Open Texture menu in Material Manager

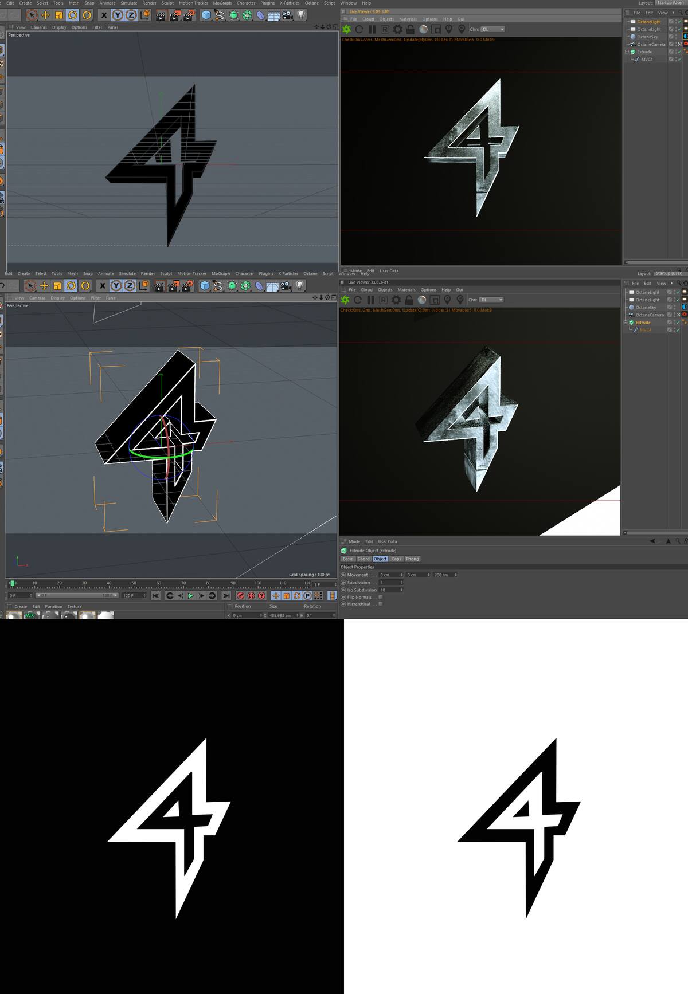tap(75, 606)
